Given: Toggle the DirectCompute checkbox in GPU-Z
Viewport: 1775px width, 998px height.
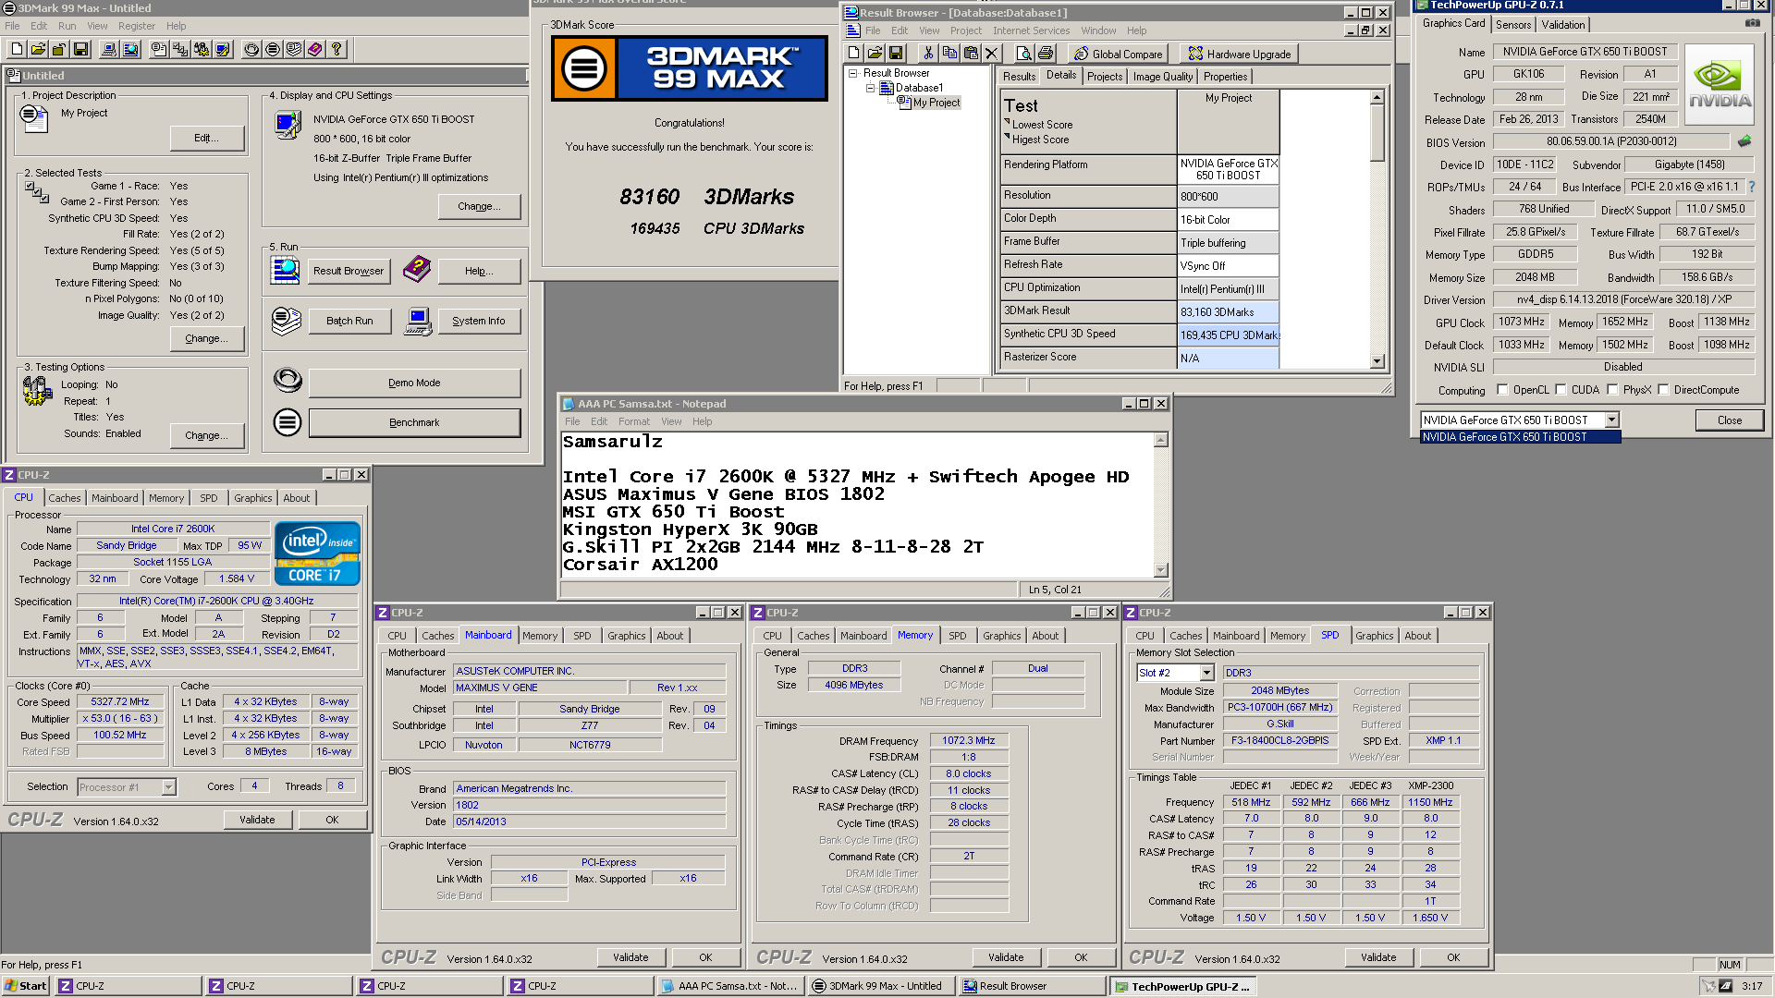Looking at the screenshot, I should tap(1663, 390).
